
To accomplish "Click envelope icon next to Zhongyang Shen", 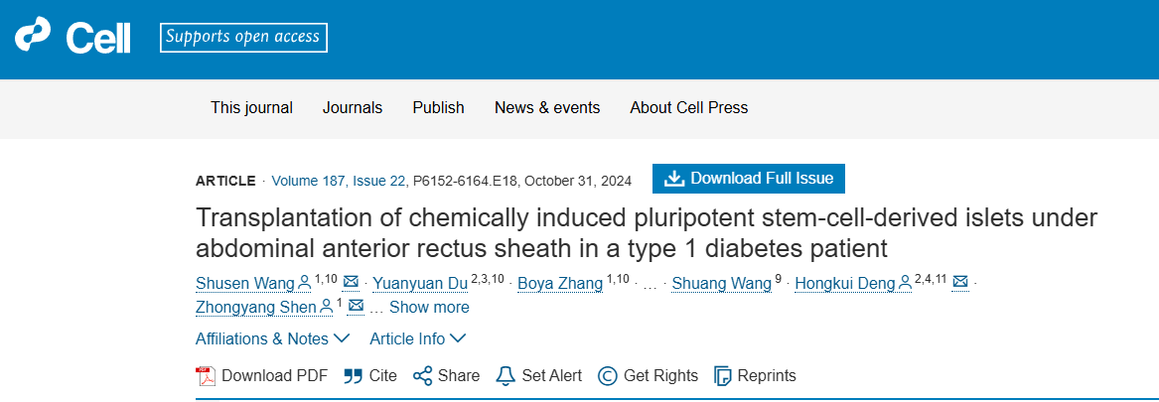I will [356, 307].
